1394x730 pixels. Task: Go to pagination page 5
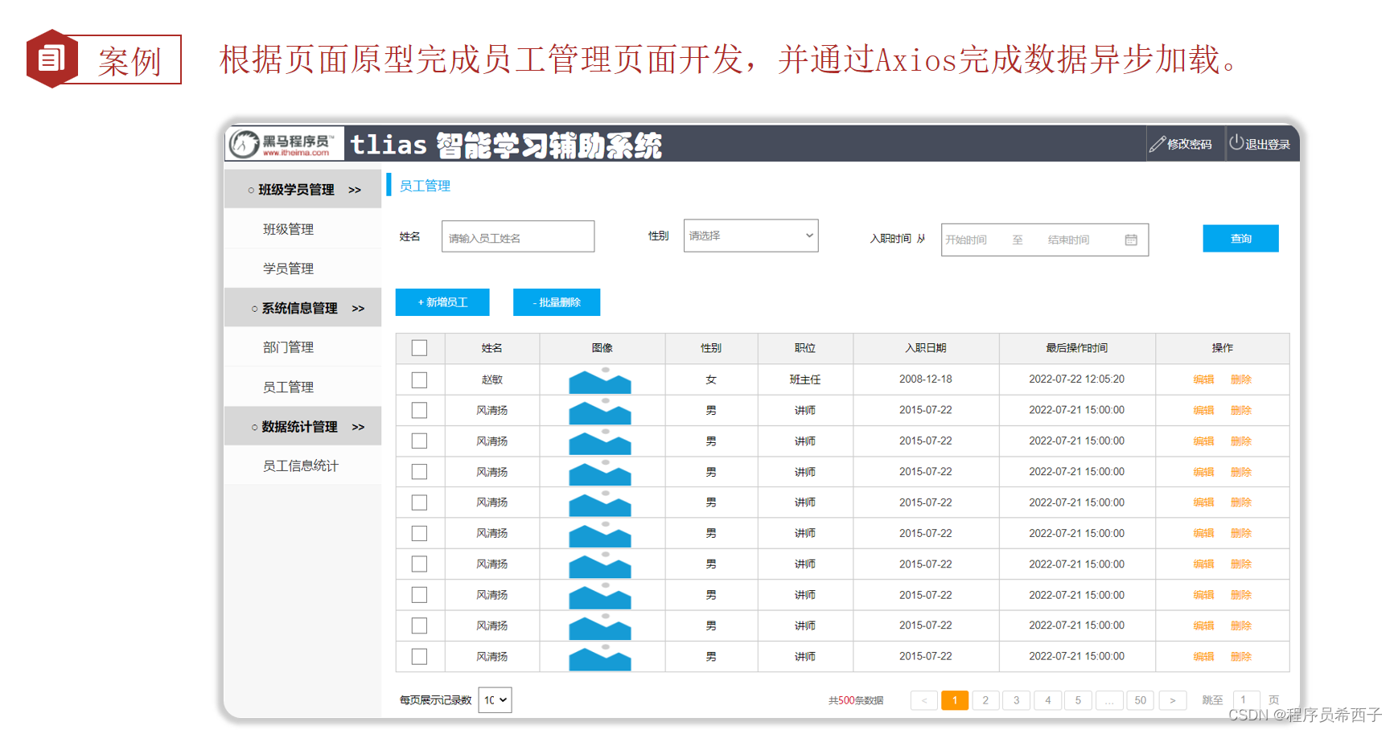(1078, 700)
